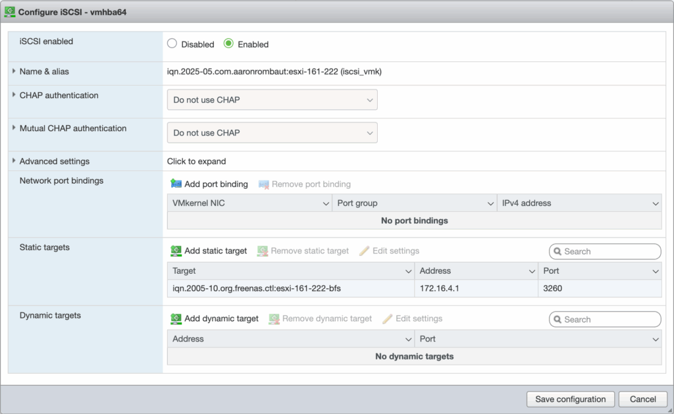Expand the Name & alias section
The image size is (674, 414).
coord(14,71)
